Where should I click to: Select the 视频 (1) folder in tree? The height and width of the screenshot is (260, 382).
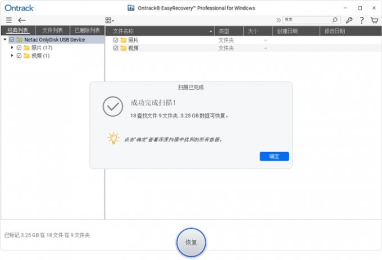point(40,56)
